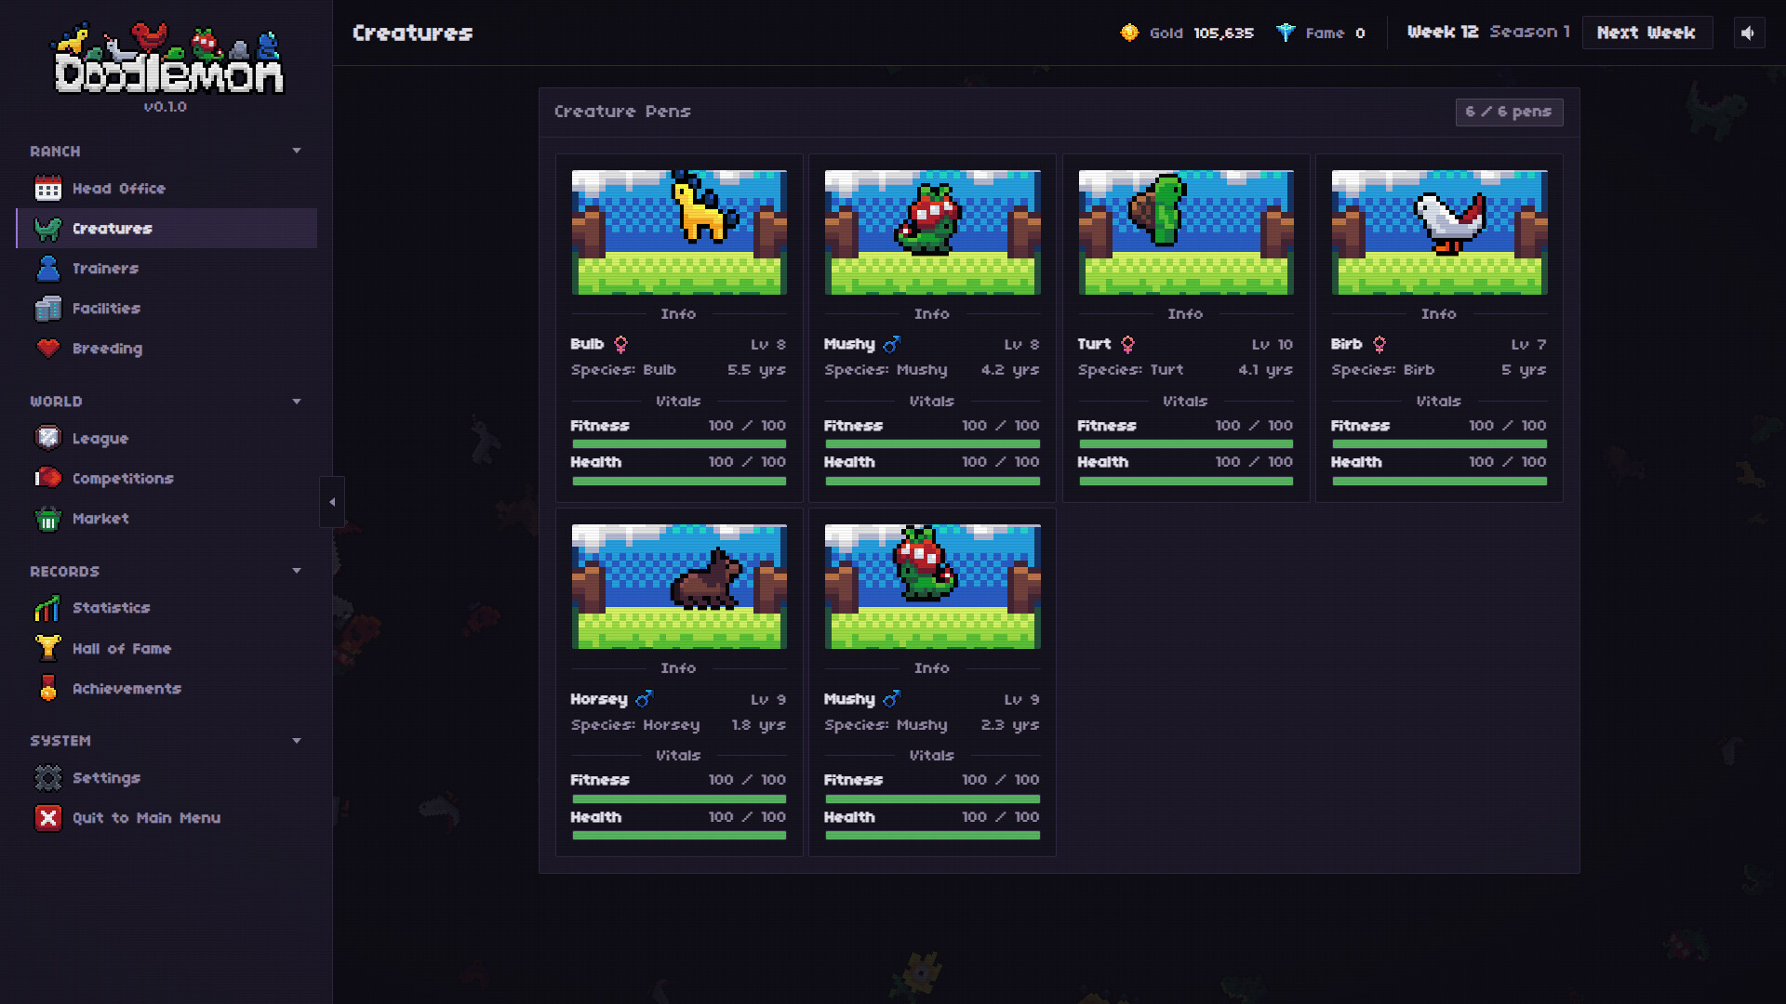Click the Hall of Fame trophy icon

[48, 648]
